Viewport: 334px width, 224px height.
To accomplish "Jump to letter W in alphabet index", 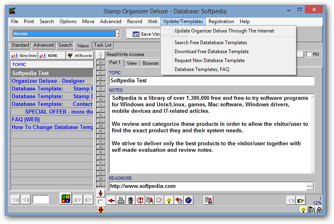I will [100, 179].
